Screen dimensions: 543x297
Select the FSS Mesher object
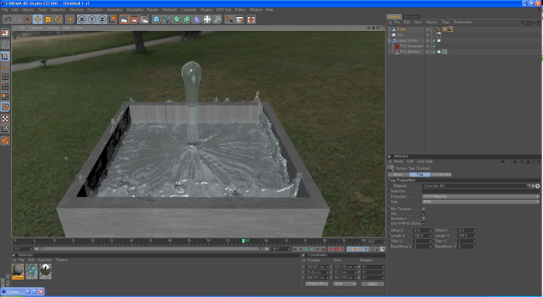[410, 52]
